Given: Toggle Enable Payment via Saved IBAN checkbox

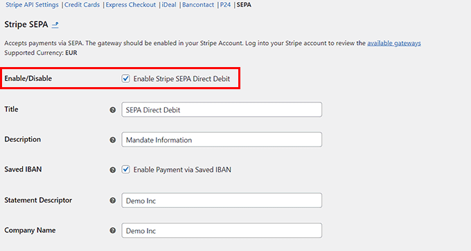Looking at the screenshot, I should (x=125, y=169).
